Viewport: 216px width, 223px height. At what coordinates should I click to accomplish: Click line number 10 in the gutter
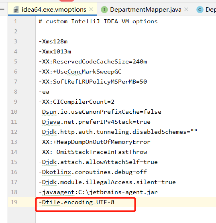(14, 112)
